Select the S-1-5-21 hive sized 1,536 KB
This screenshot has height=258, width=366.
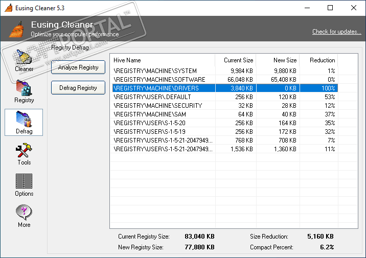[225, 149]
